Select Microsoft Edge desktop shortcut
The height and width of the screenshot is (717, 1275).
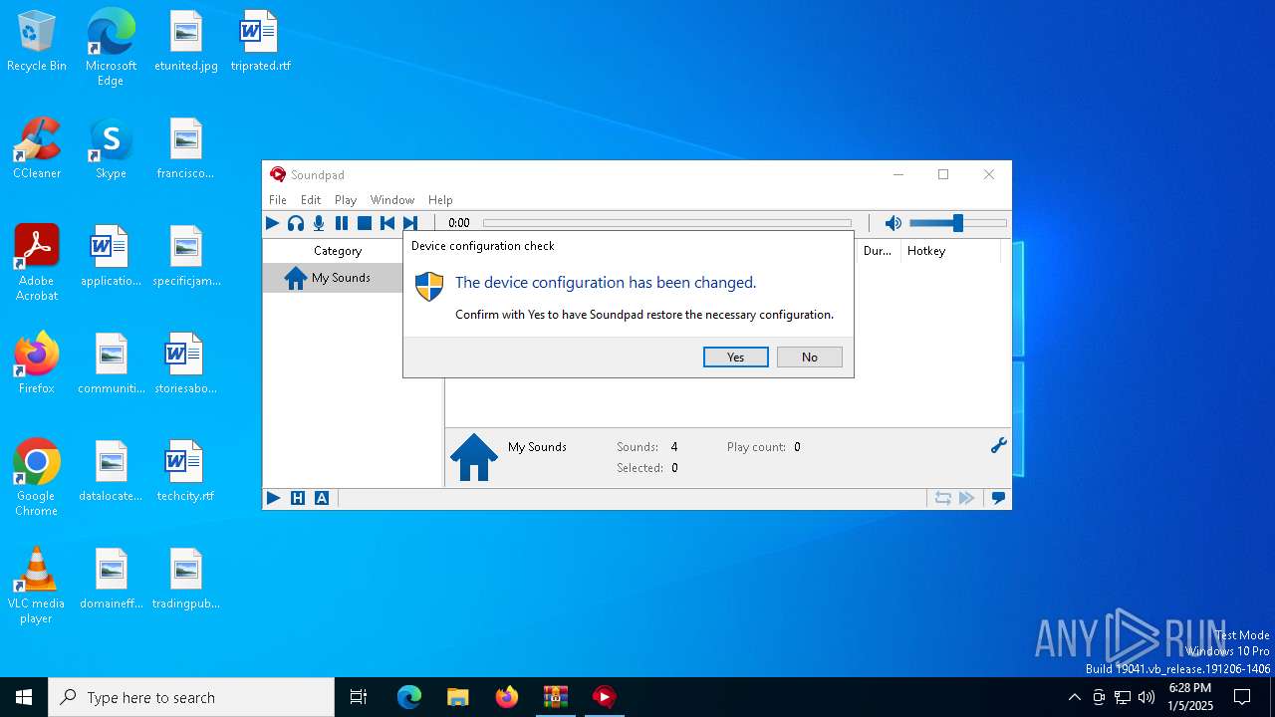pyautogui.click(x=111, y=48)
